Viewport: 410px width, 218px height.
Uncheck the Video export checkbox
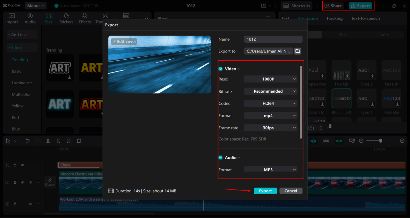(x=220, y=69)
